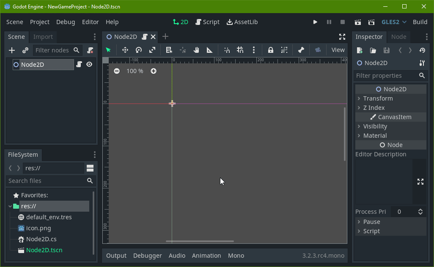Select the Rotate tool

click(x=138, y=50)
